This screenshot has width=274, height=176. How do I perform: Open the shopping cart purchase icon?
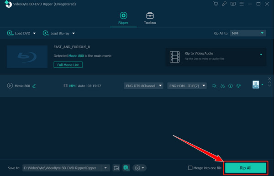click(216, 4)
